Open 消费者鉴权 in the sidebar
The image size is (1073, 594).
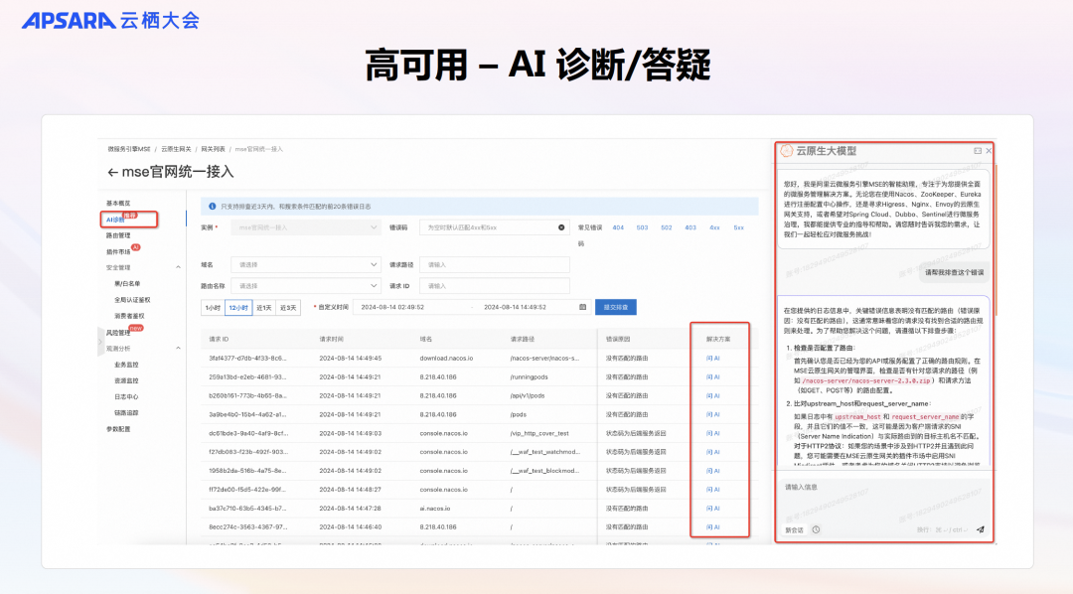[129, 316]
